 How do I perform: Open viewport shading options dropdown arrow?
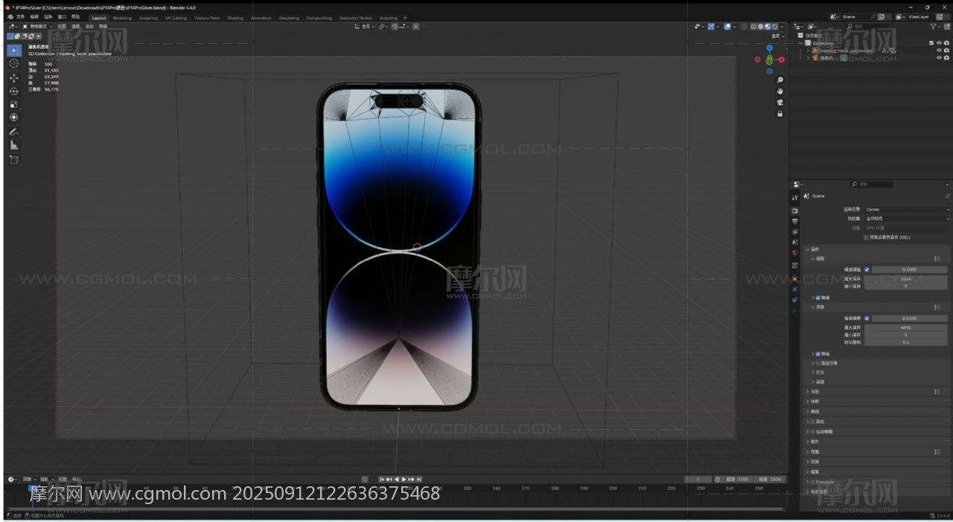coord(782,27)
